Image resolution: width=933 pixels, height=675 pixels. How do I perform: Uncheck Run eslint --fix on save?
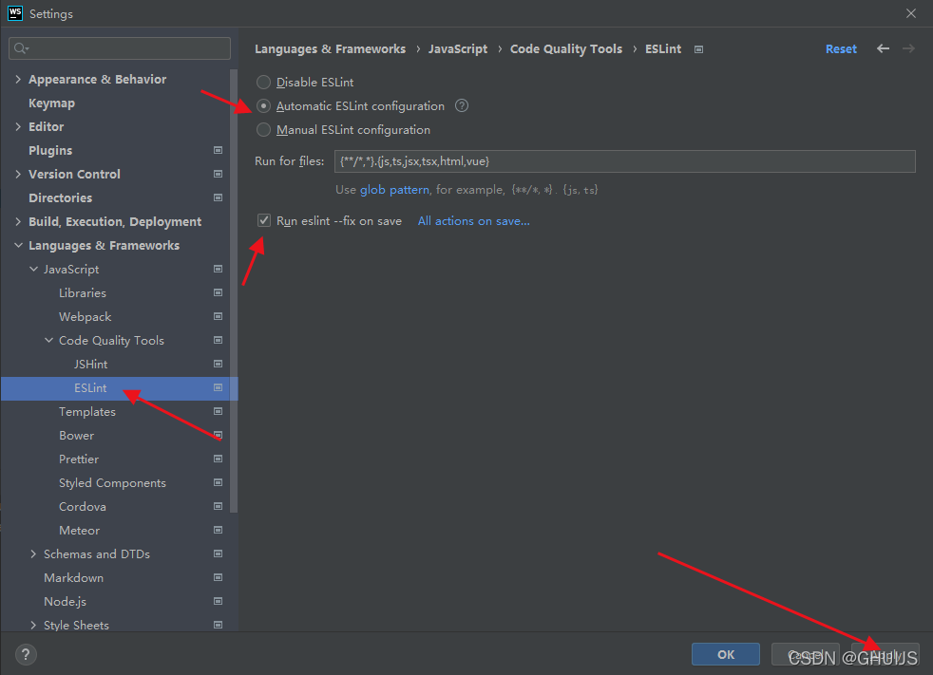[263, 219]
